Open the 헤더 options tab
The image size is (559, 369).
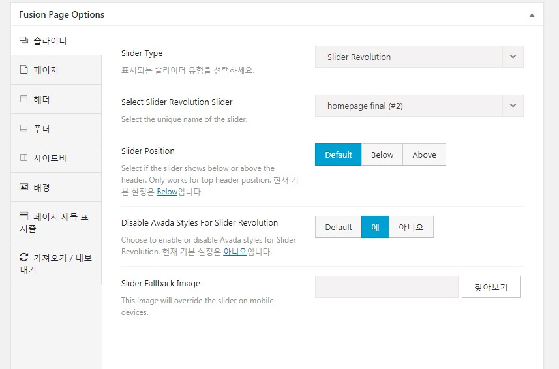(42, 99)
